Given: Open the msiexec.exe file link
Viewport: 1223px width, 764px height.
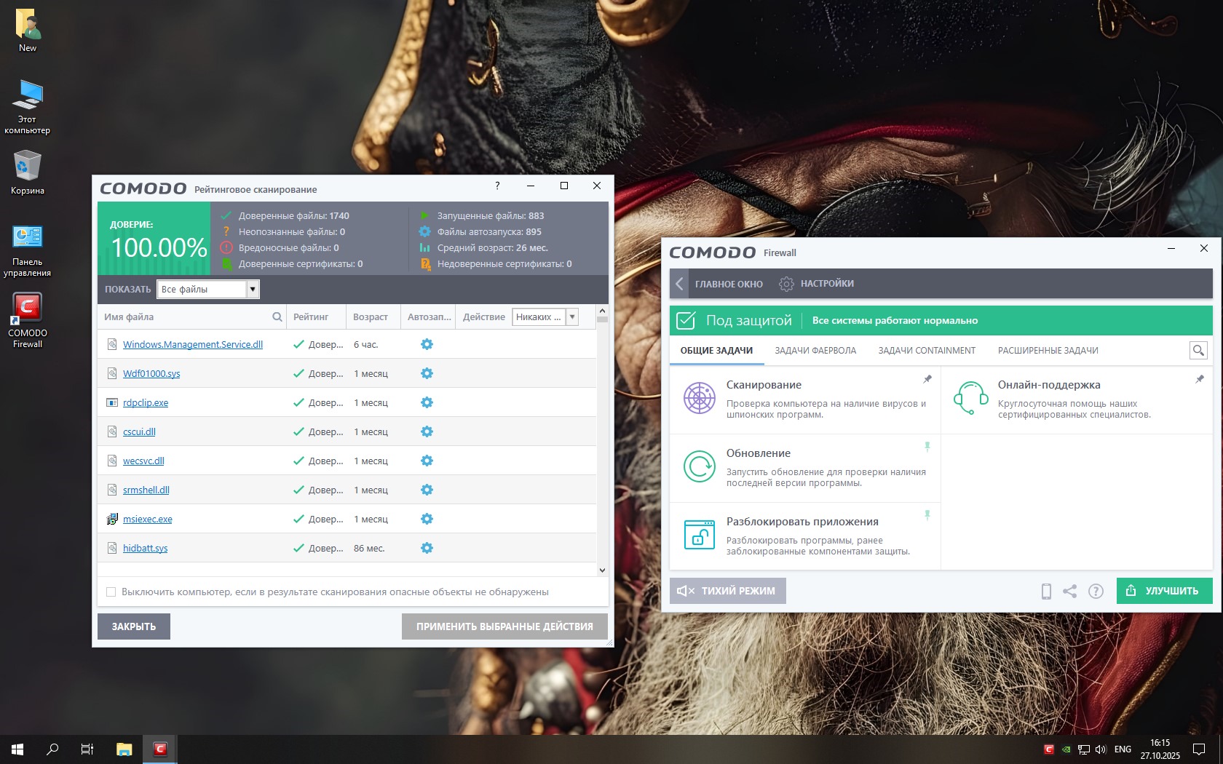Looking at the screenshot, I should pos(148,519).
